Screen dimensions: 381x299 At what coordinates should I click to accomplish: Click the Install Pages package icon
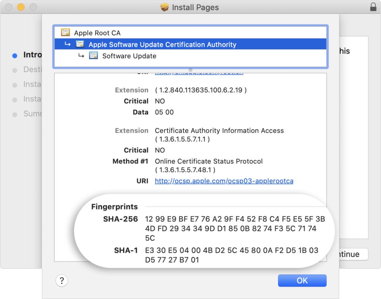(x=164, y=7)
